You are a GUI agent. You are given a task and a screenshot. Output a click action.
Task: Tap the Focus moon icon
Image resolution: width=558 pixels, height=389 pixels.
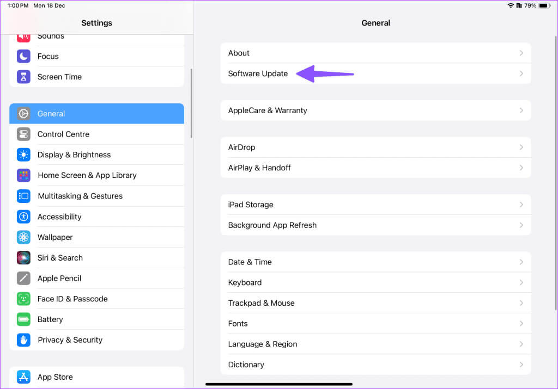(23, 56)
